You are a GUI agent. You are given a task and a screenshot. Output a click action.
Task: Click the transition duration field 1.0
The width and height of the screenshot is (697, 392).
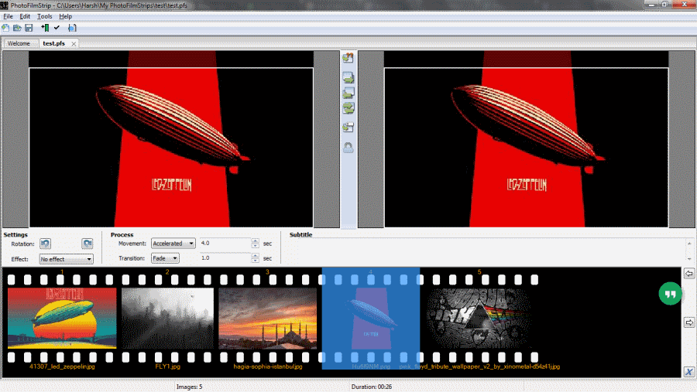(225, 258)
